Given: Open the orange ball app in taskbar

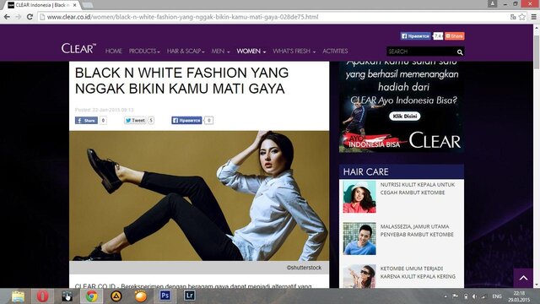Looking at the screenshot, I should coord(141,296).
